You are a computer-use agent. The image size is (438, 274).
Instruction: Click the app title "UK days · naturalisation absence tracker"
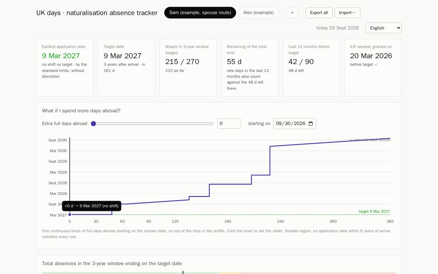[x=97, y=13]
